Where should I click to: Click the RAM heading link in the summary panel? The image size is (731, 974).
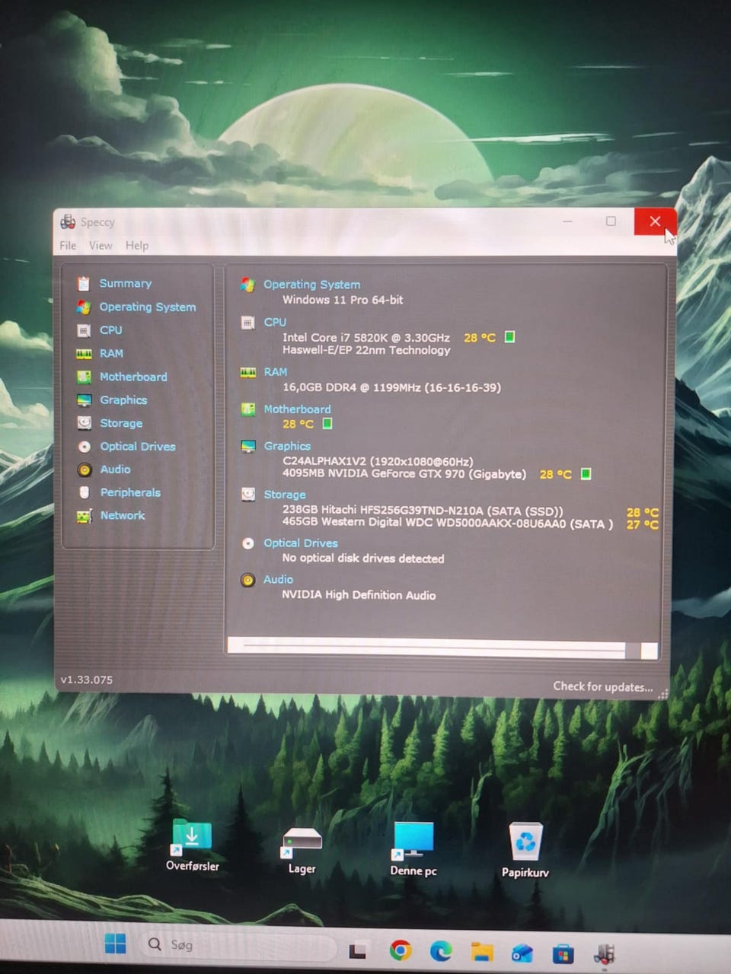click(276, 372)
